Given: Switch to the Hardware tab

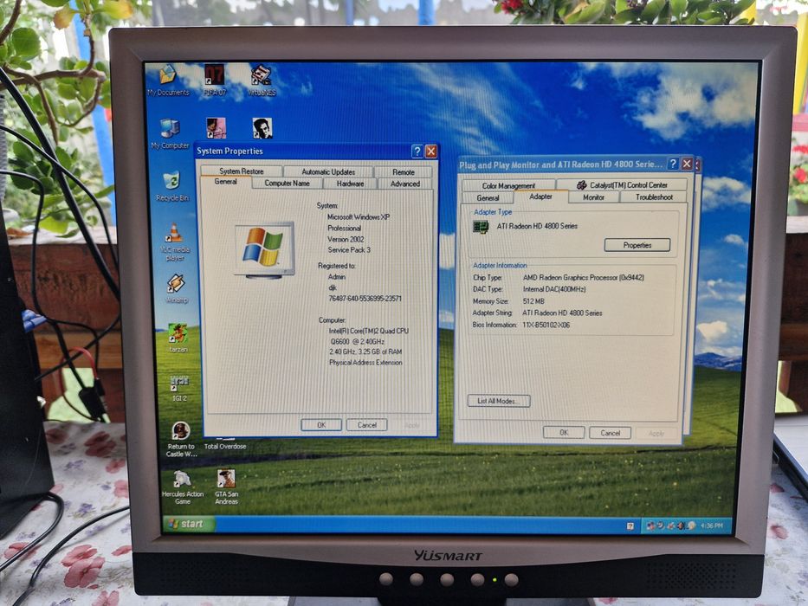Looking at the screenshot, I should 351,184.
